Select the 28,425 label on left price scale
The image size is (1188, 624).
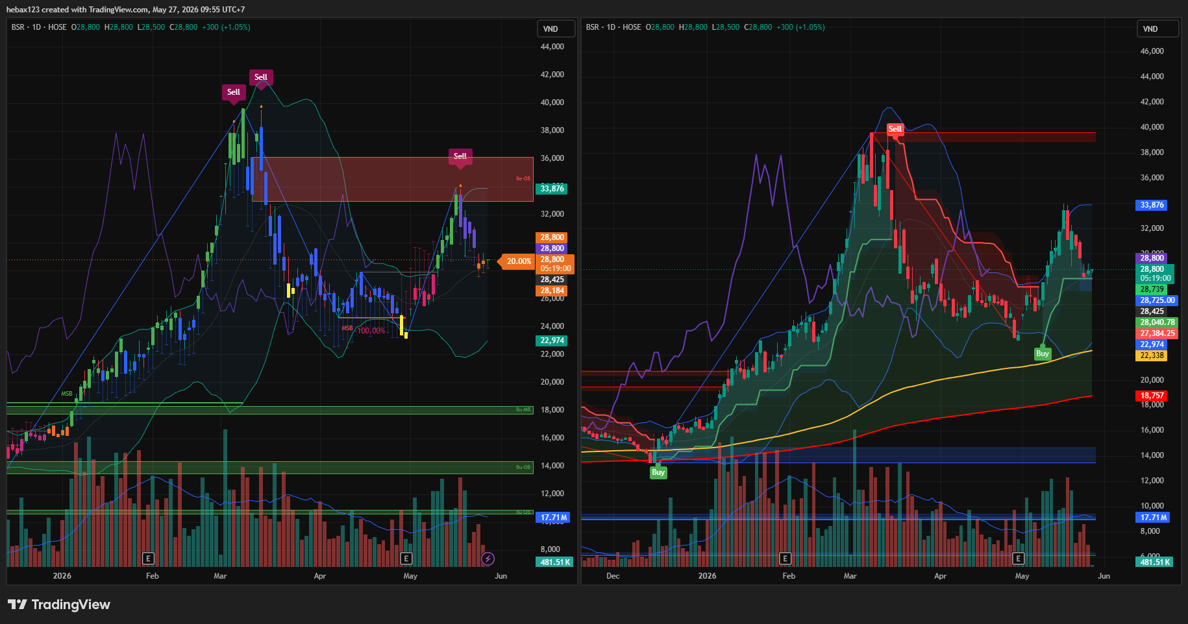point(552,280)
